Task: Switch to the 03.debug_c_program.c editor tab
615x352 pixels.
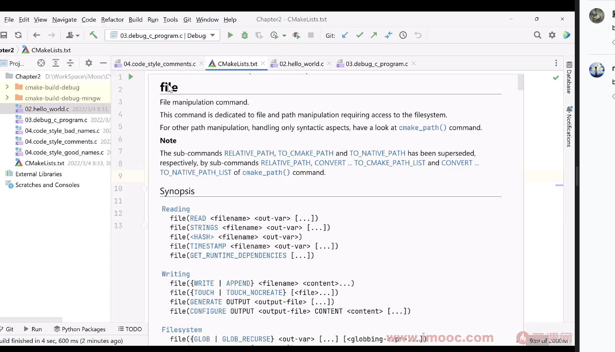Action: pyautogui.click(x=377, y=64)
